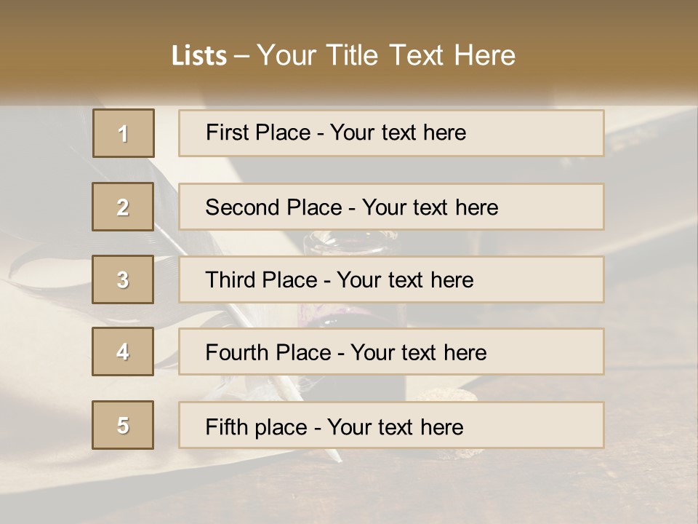Click the number 5 badge box
698x524 pixels.
(123, 425)
